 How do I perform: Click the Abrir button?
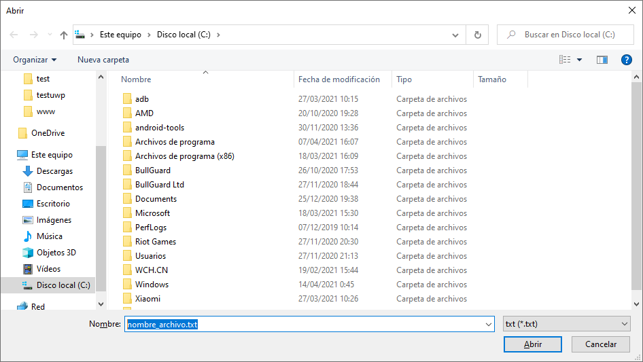(x=533, y=344)
